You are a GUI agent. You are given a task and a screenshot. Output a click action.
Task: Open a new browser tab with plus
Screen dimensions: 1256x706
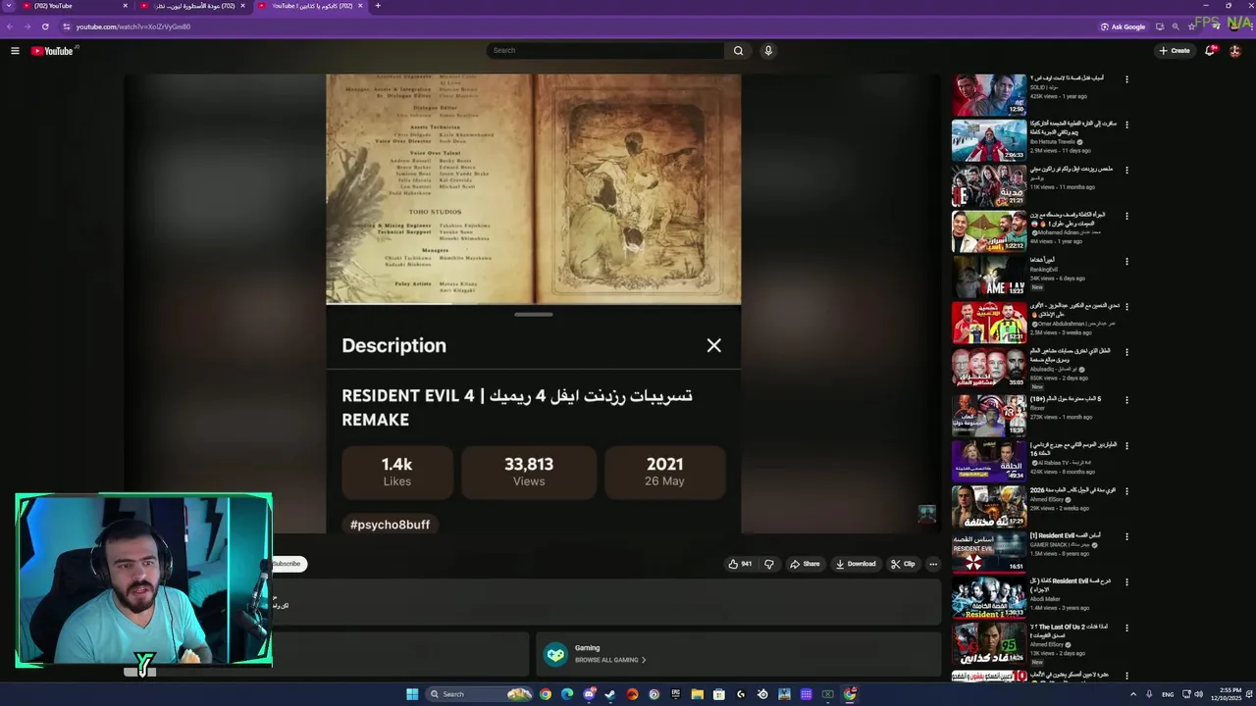coord(378,6)
